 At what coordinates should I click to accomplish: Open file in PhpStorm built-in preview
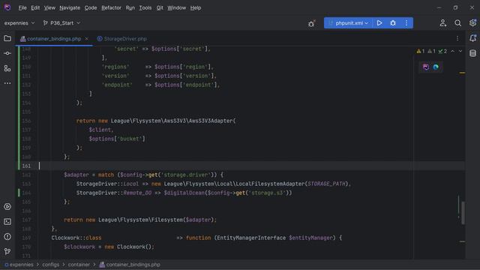(426, 67)
